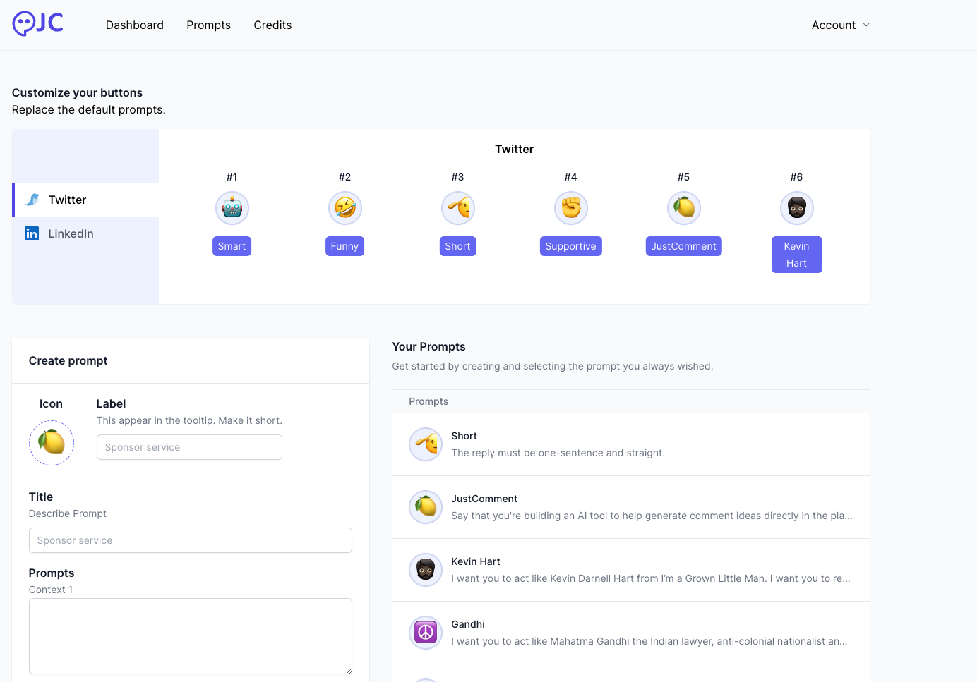Click the LinkedIn logo icon

tap(32, 233)
